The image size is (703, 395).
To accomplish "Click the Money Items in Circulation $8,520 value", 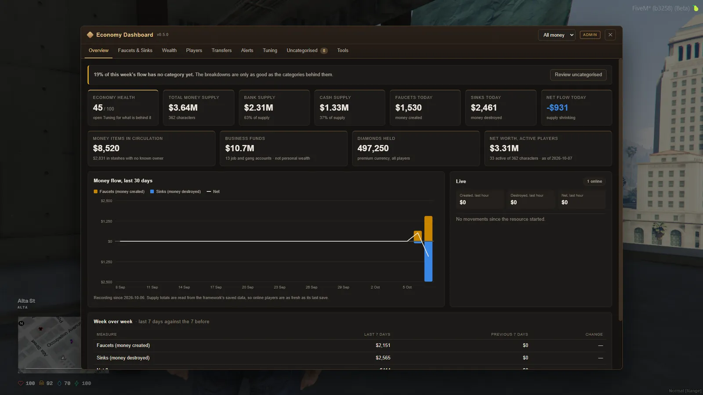I will click(106, 148).
